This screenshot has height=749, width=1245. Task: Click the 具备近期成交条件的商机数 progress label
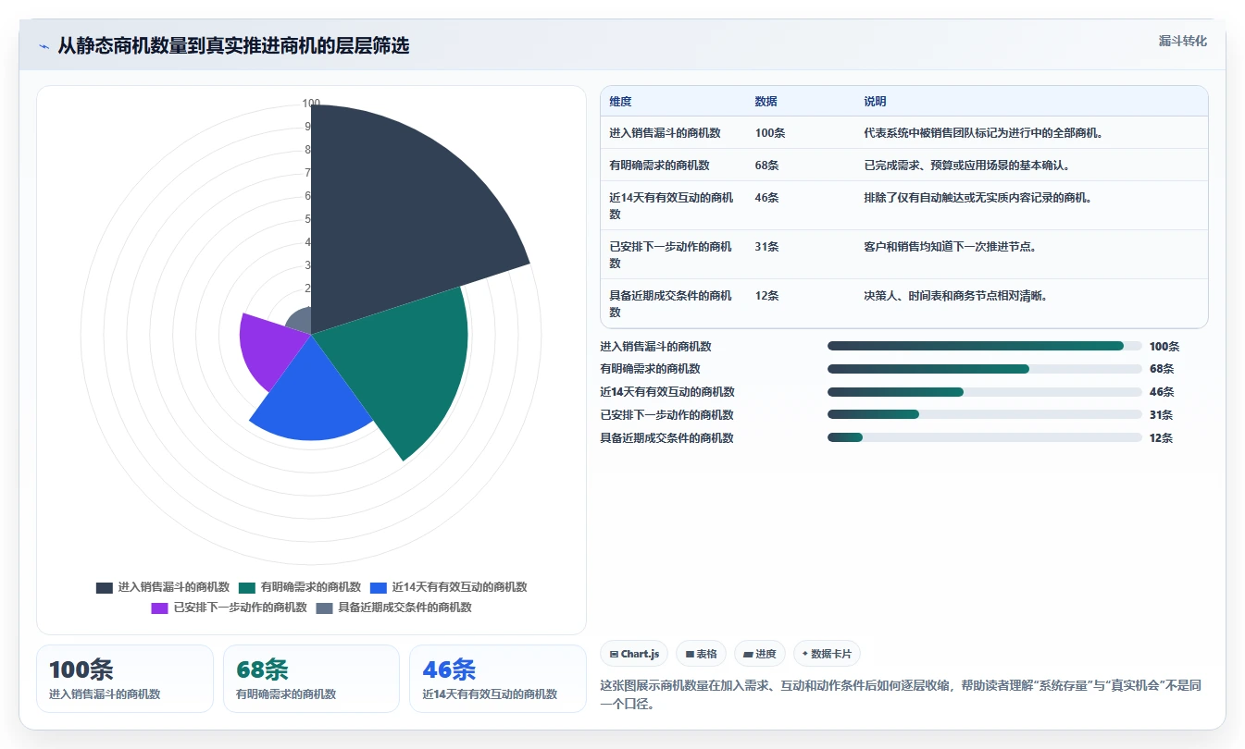pos(666,438)
